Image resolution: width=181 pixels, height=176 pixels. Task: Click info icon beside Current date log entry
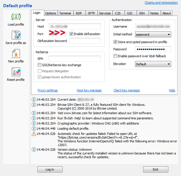[34, 100]
